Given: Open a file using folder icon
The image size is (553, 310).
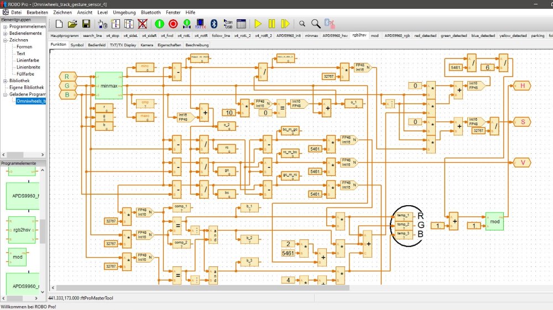Looking at the screenshot, I should (x=72, y=24).
